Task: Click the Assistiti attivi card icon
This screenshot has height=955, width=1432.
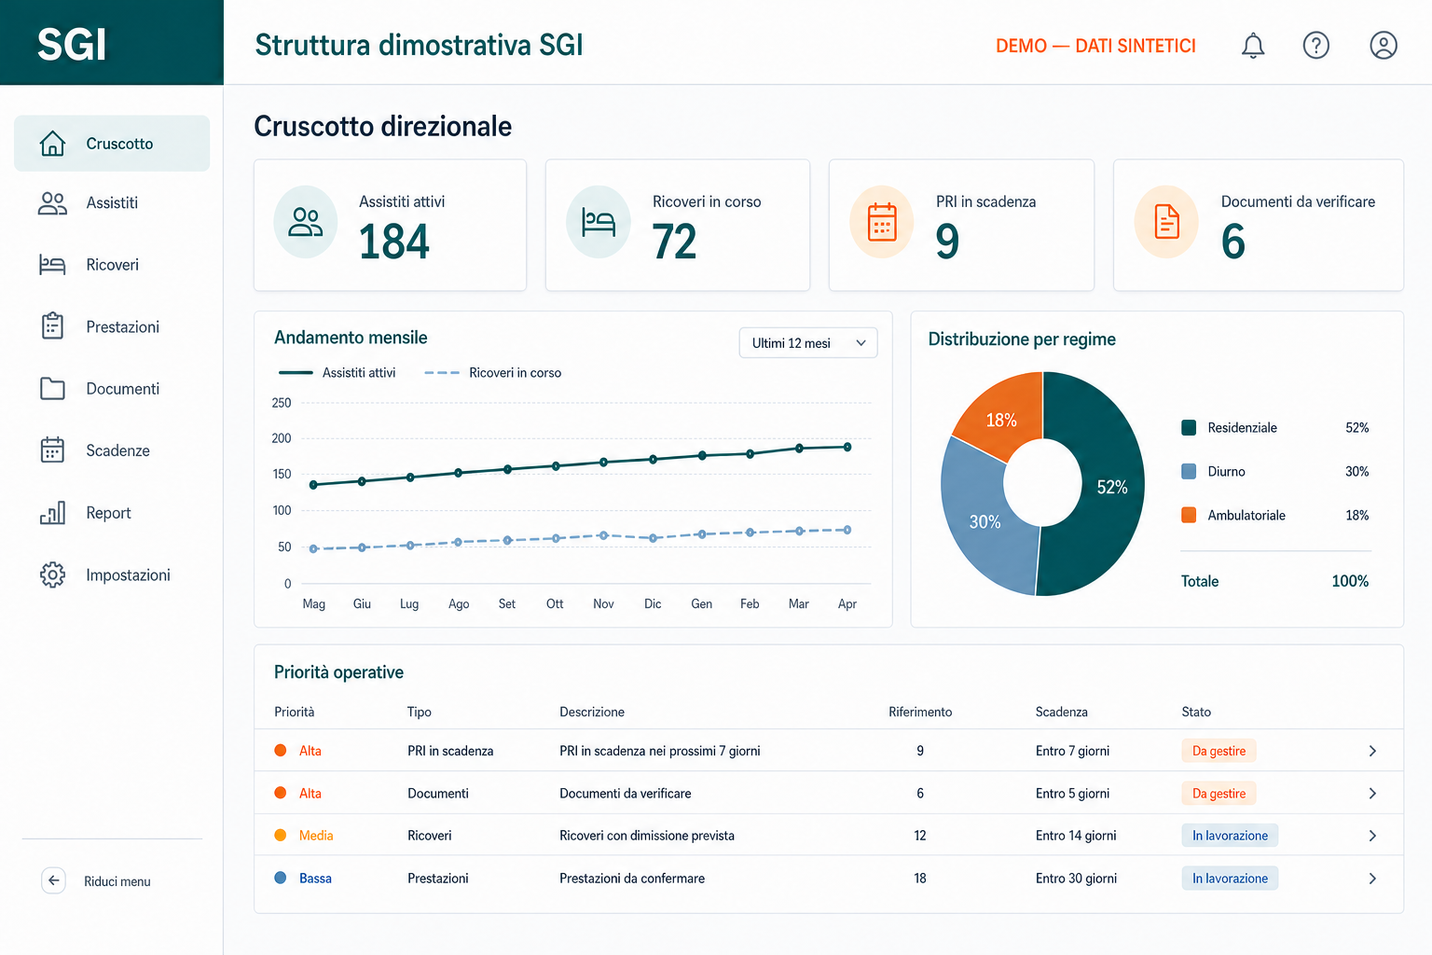Action: click(306, 222)
